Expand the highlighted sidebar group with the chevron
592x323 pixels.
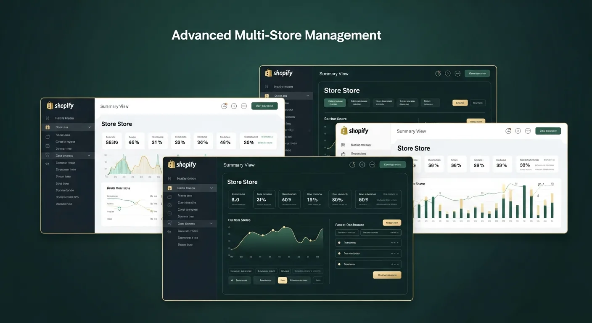click(211, 188)
